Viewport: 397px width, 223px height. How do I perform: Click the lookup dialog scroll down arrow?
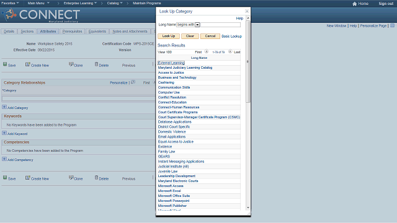[x=248, y=208]
